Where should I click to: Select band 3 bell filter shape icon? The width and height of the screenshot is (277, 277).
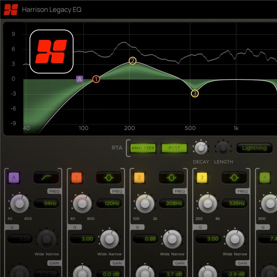pos(235,178)
